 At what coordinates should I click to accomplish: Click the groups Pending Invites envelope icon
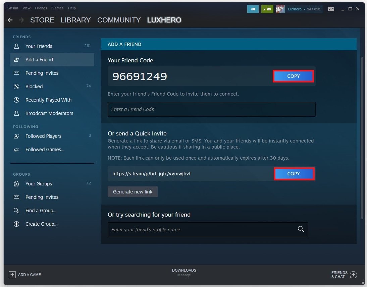(x=16, y=197)
